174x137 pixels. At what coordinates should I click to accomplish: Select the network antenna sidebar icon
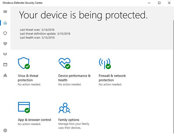click(x=5, y=54)
